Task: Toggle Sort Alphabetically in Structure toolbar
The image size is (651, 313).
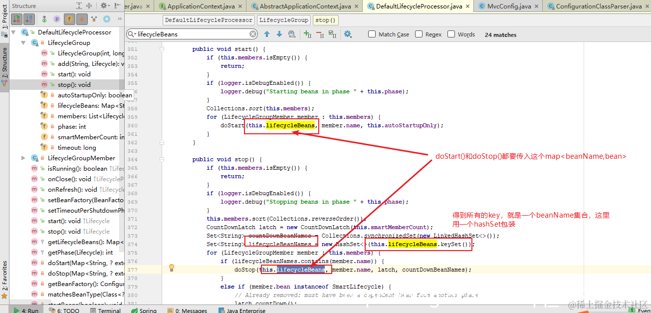Action: [x=29, y=19]
